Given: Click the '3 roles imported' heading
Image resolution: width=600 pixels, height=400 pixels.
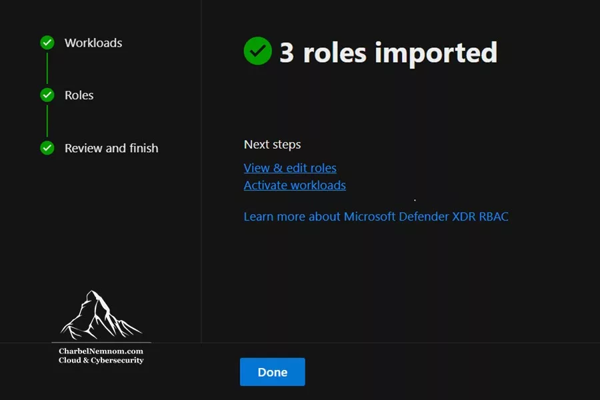Looking at the screenshot, I should coord(389,53).
